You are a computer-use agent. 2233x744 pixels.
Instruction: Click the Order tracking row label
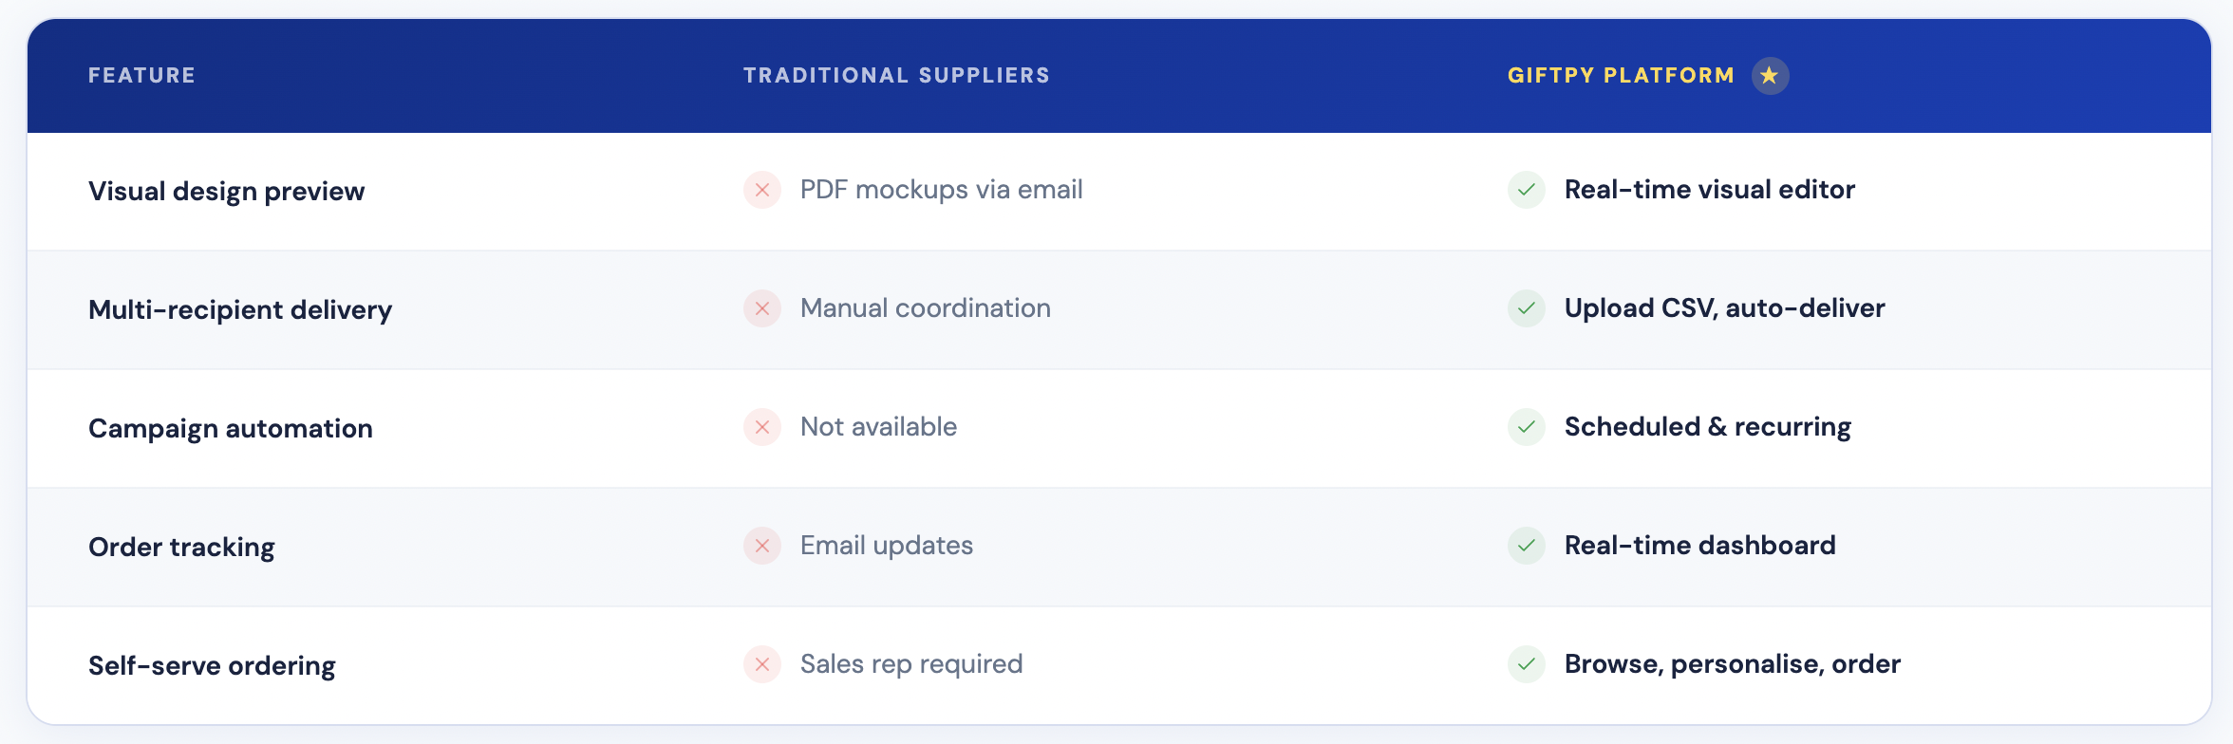pyautogui.click(x=181, y=548)
